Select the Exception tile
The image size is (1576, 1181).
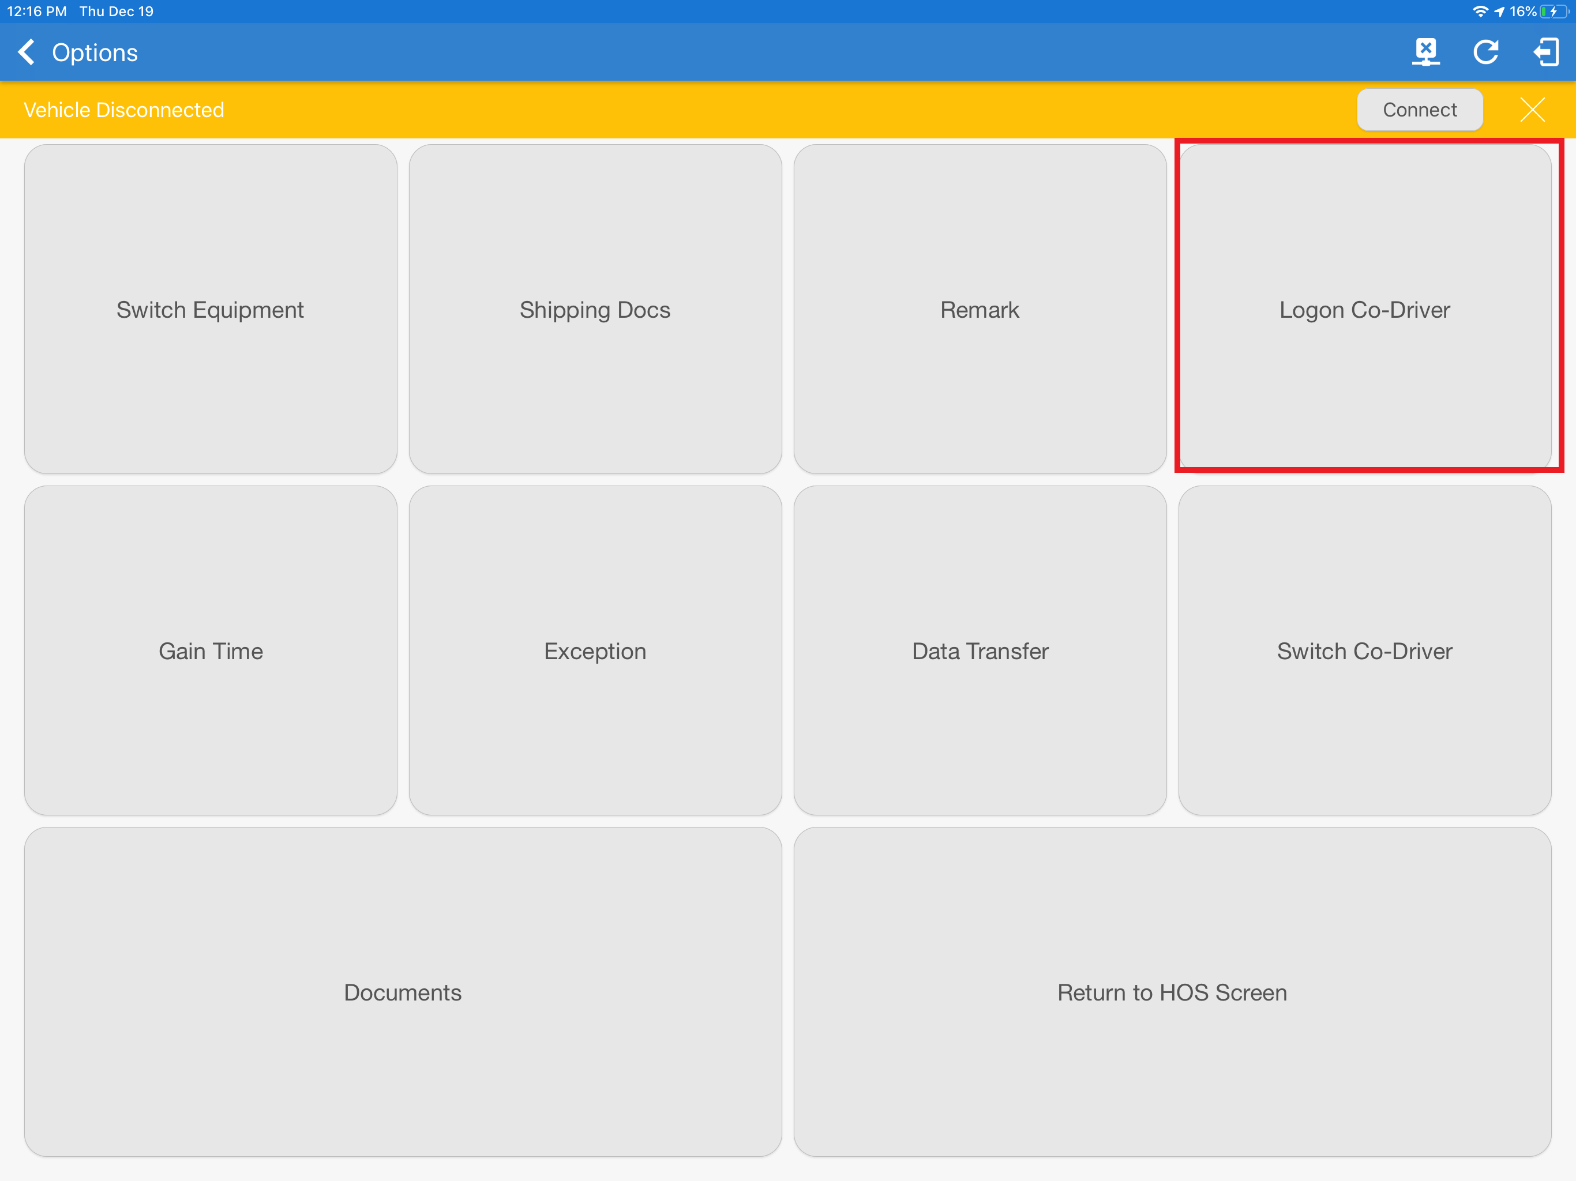(x=595, y=650)
